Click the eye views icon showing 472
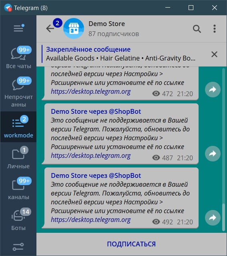The width and height of the screenshot is (227, 256). point(156,94)
